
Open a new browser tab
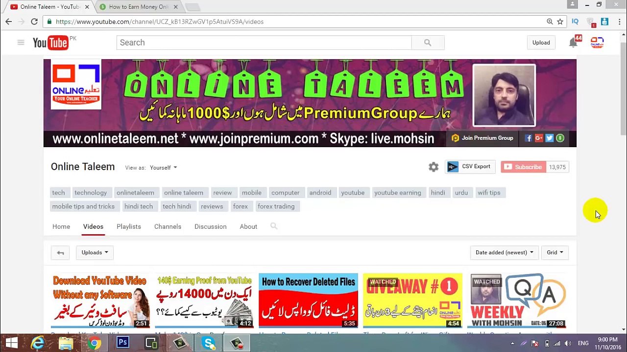point(193,7)
